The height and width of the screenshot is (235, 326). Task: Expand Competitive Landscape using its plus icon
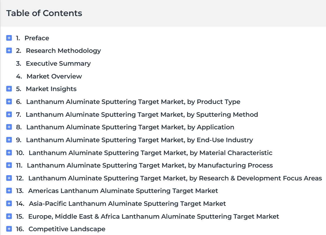click(9, 229)
